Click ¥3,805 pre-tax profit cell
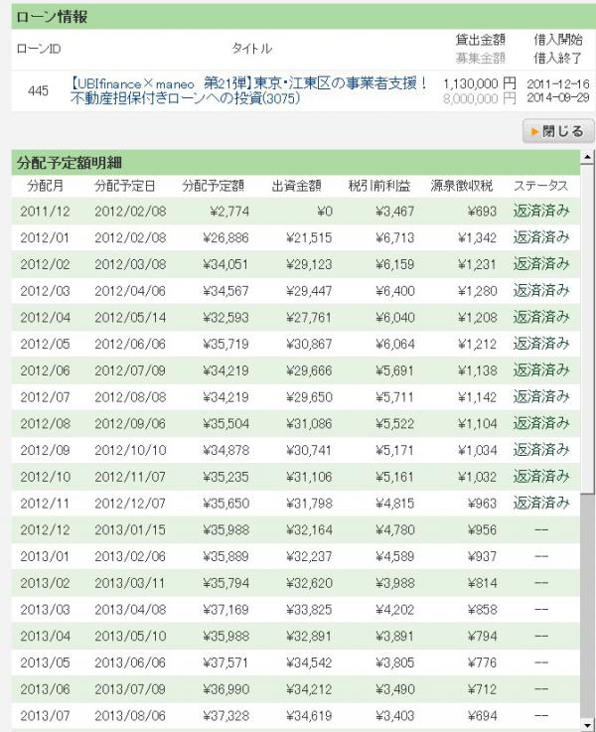This screenshot has width=596, height=732. tap(394, 662)
